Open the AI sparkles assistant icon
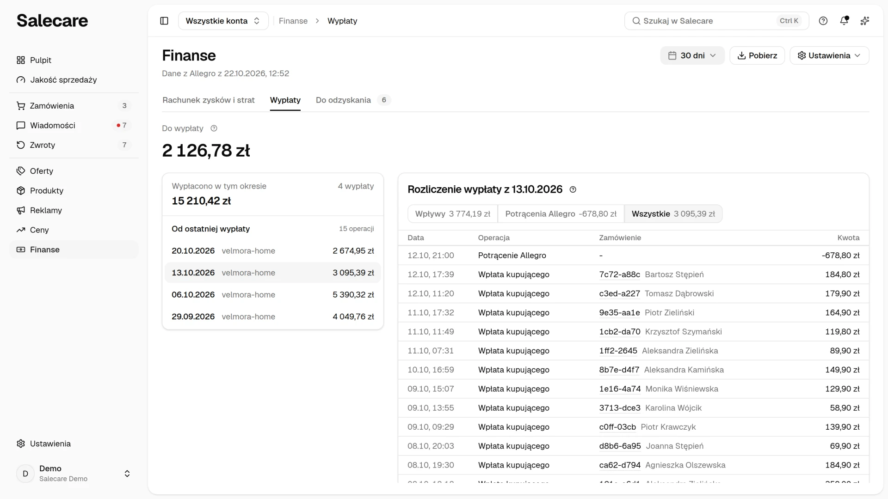Screen dimensions: 888x499 tap(865, 21)
